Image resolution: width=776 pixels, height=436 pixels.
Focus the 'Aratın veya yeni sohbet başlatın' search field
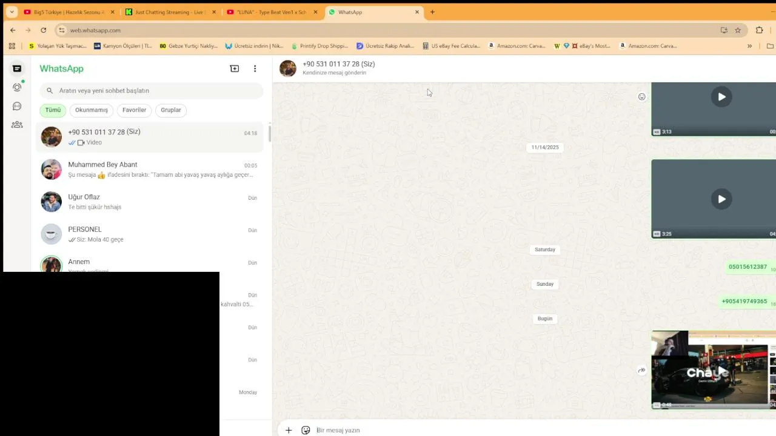click(x=152, y=91)
